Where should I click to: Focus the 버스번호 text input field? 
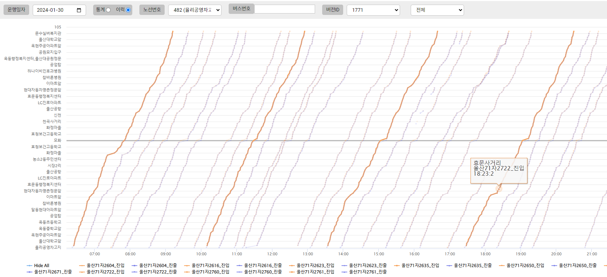pos(284,9)
